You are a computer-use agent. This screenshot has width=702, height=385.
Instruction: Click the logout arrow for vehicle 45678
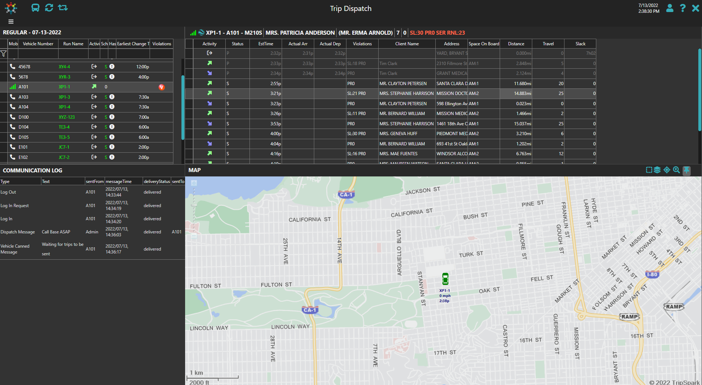94,66
